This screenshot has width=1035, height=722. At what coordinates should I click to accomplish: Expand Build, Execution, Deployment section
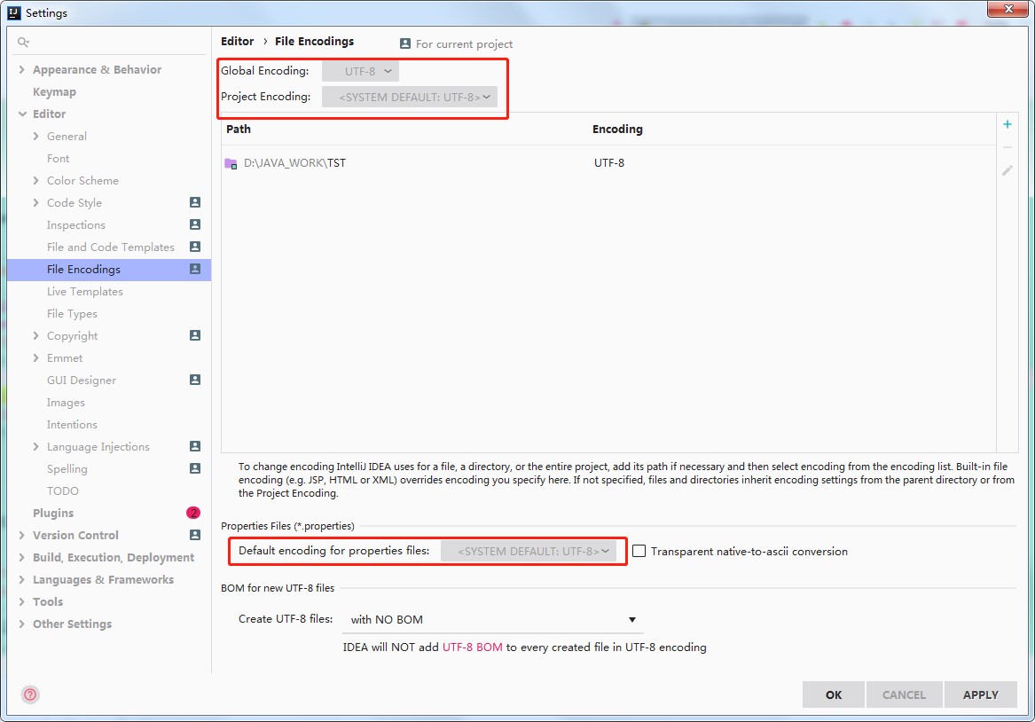tap(22, 558)
